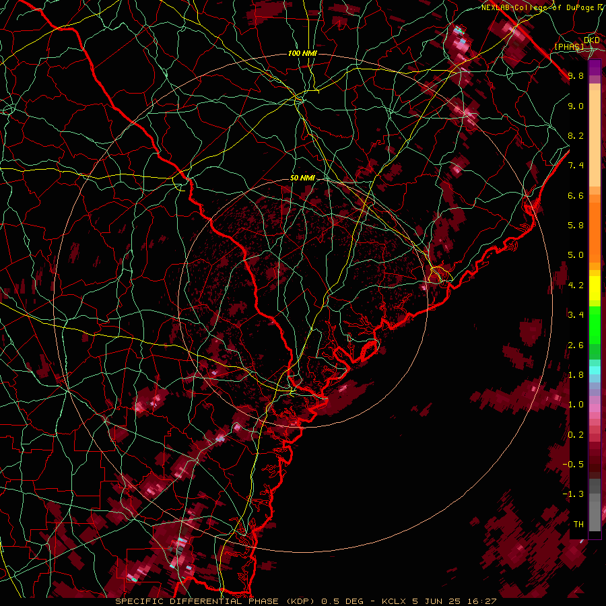Pick the gray bottom color bar segment
606x606 pixels.
595,518
